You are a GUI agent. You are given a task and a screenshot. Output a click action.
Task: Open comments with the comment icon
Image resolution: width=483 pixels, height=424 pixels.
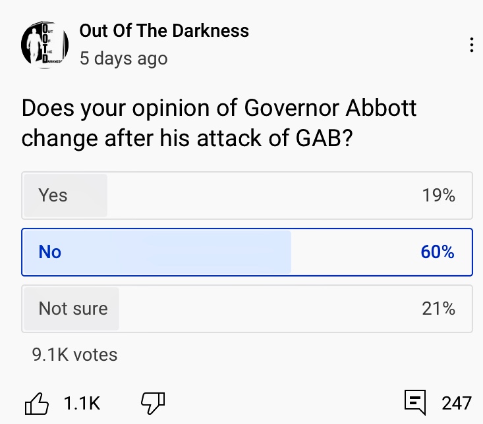pos(415,402)
